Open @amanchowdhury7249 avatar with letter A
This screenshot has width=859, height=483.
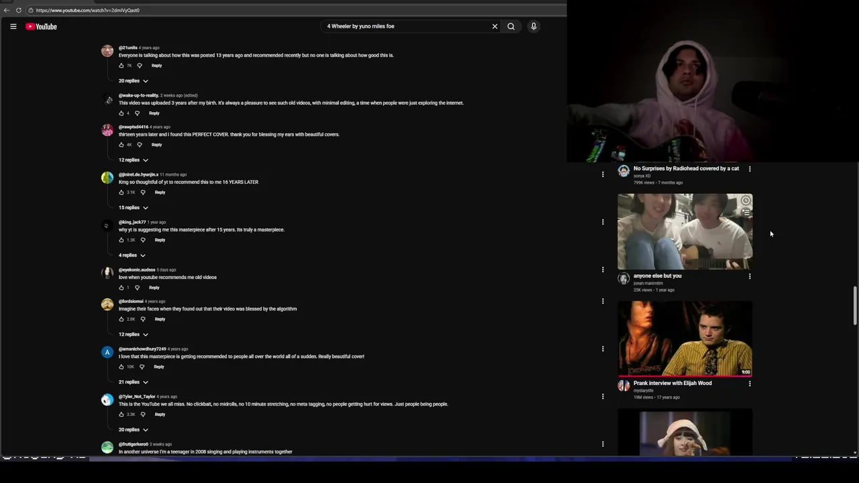coord(107,353)
